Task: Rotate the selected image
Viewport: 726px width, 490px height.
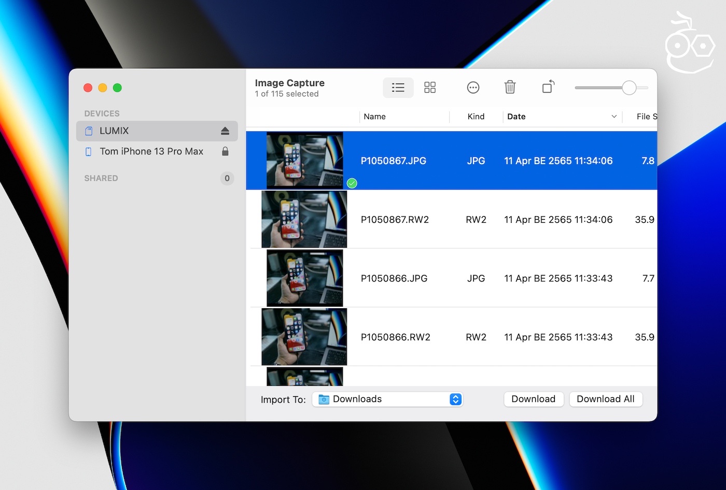Action: click(x=548, y=87)
